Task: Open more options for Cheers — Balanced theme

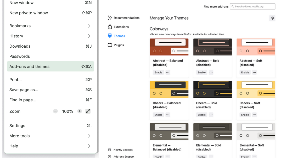Action: (168, 115)
